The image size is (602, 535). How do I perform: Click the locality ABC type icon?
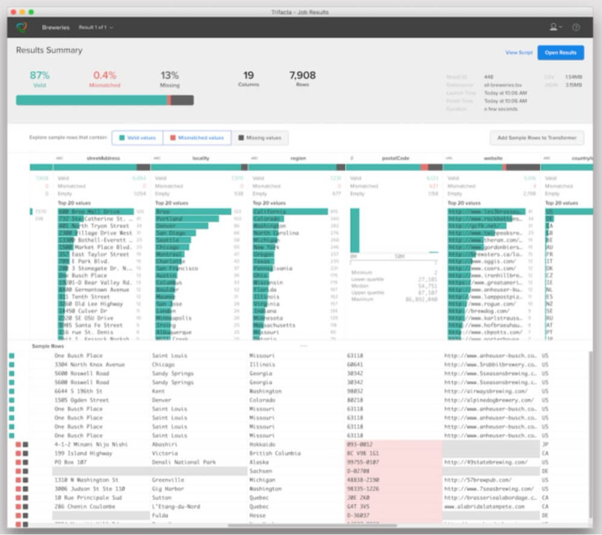click(157, 158)
